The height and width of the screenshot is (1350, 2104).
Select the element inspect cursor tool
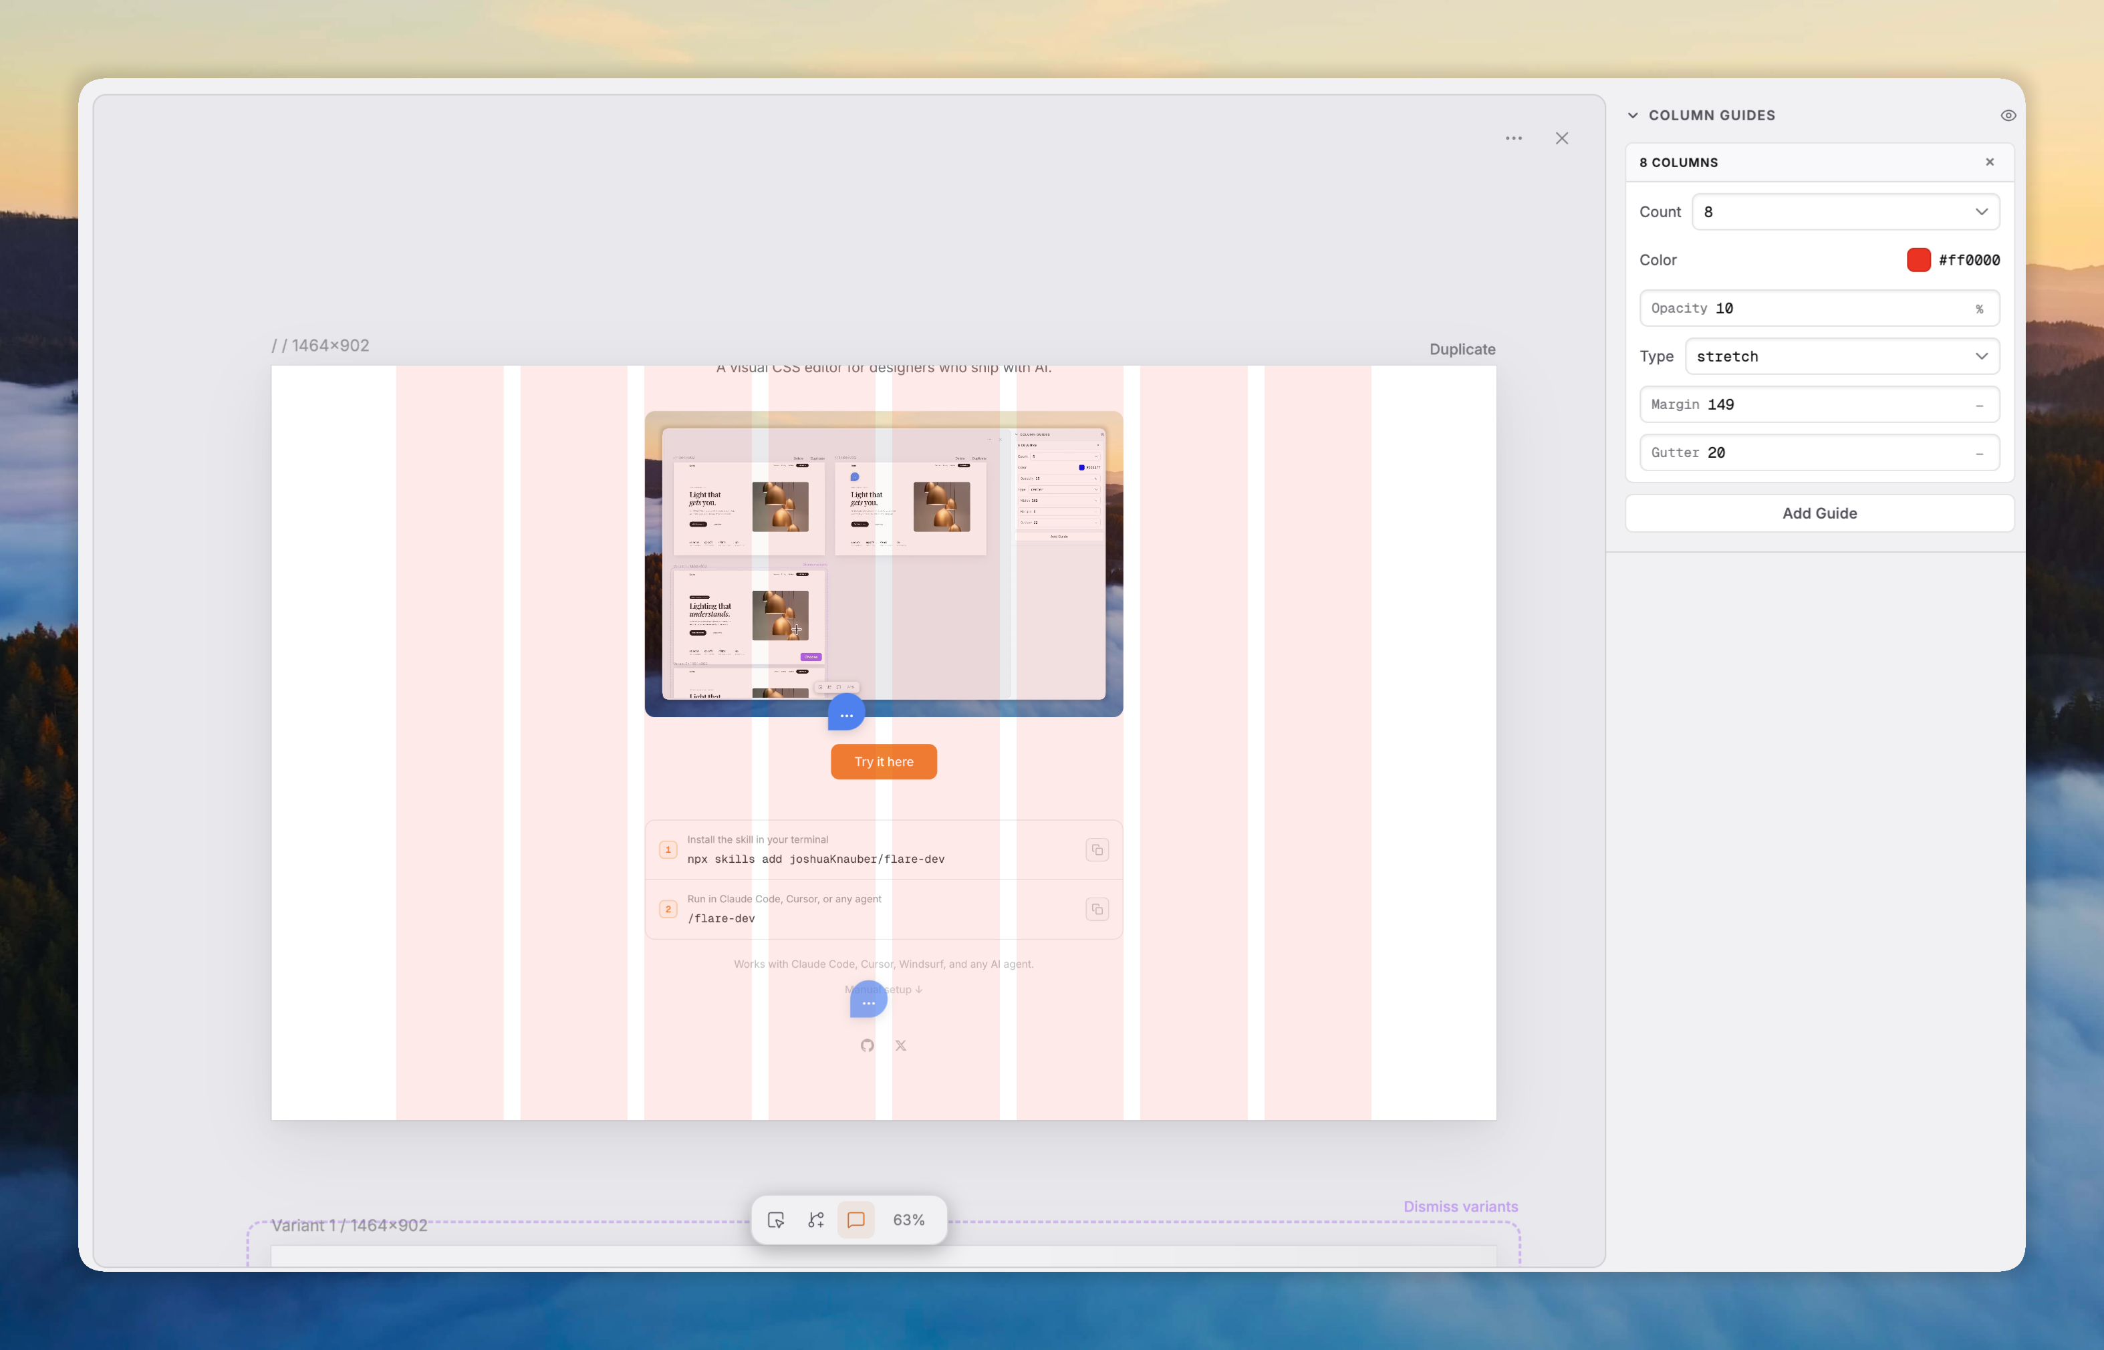pyautogui.click(x=776, y=1220)
